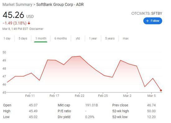171x123 pixels.
Task: Open the Disclaimer link
Action: click(36, 29)
